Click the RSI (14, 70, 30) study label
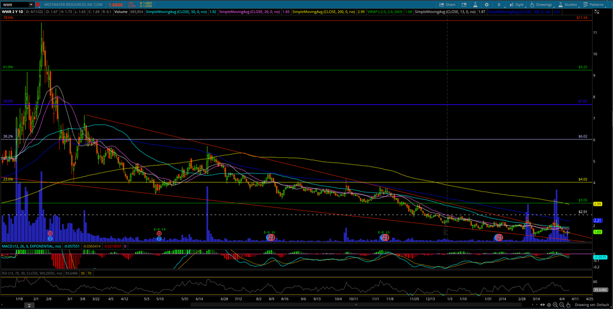Image resolution: width=613 pixels, height=309 pixels. point(31,273)
